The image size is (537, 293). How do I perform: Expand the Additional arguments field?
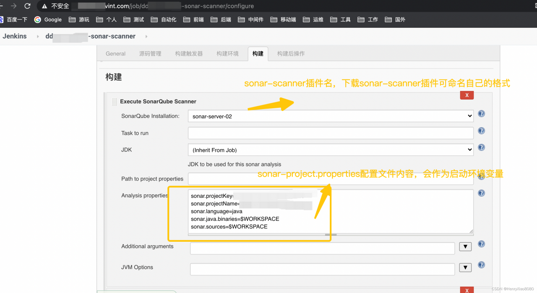tap(465, 247)
